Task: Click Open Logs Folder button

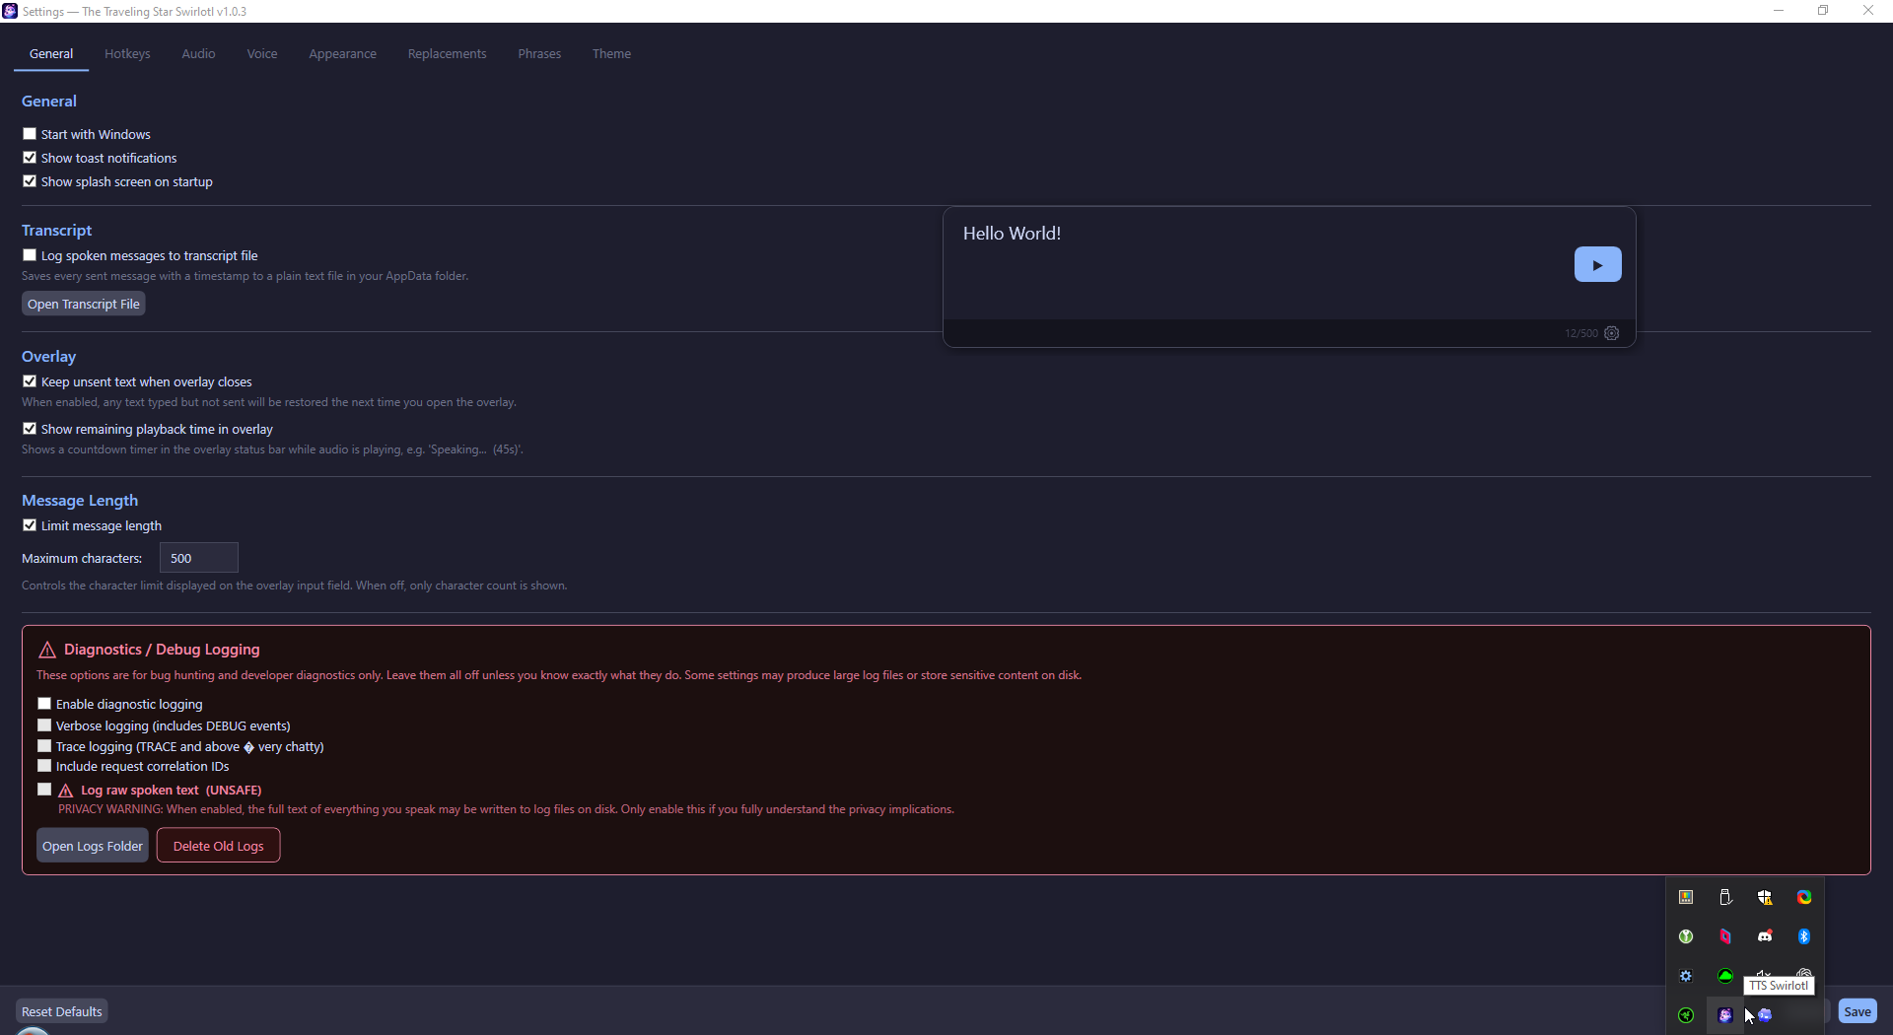Action: 93,846
